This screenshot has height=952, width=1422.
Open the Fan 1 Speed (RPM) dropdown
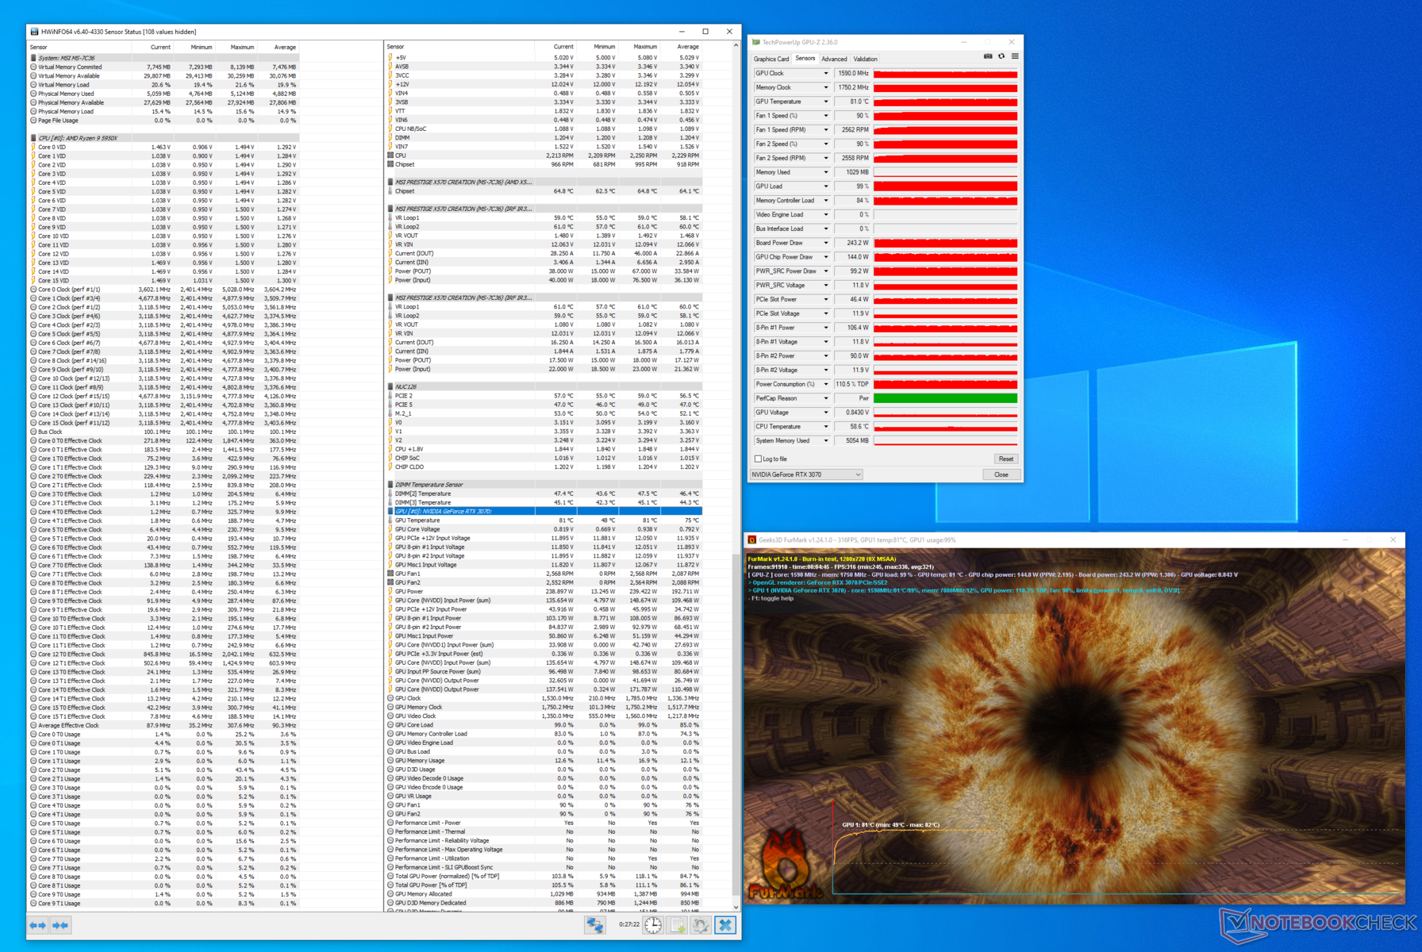826,129
